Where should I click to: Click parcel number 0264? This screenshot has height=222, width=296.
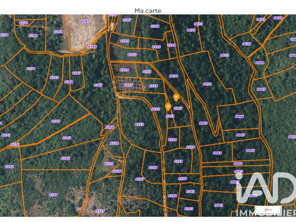110,127
